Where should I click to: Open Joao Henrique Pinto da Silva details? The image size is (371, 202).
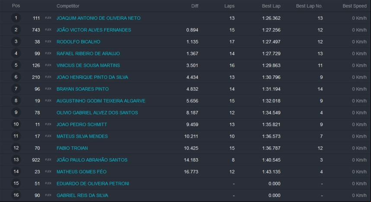[x=92, y=77]
